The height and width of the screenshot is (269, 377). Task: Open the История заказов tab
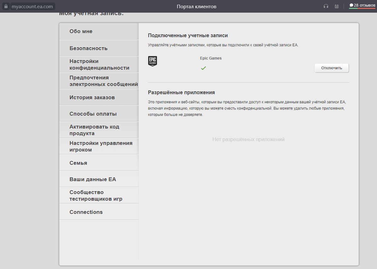tap(99, 97)
